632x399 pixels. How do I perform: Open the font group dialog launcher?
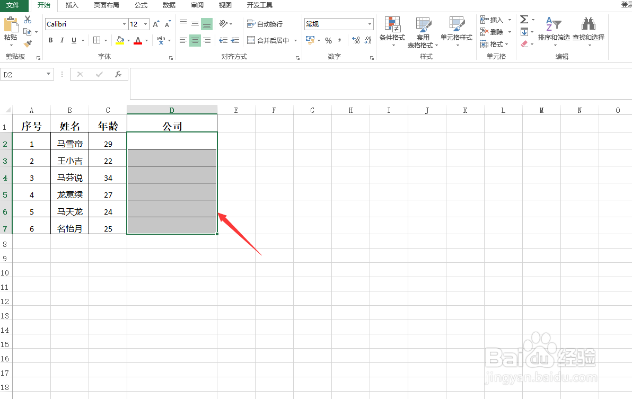point(171,58)
